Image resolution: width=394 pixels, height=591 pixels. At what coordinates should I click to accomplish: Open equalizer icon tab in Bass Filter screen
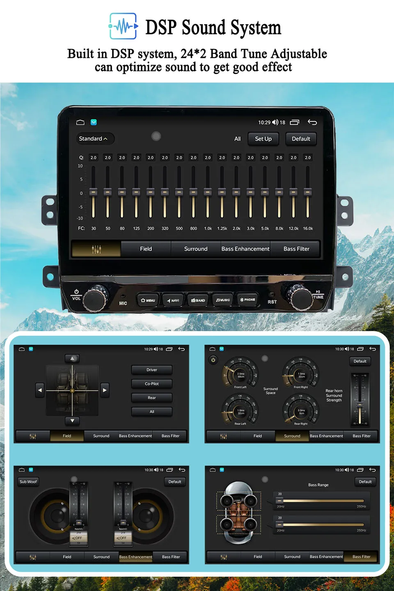point(224,557)
